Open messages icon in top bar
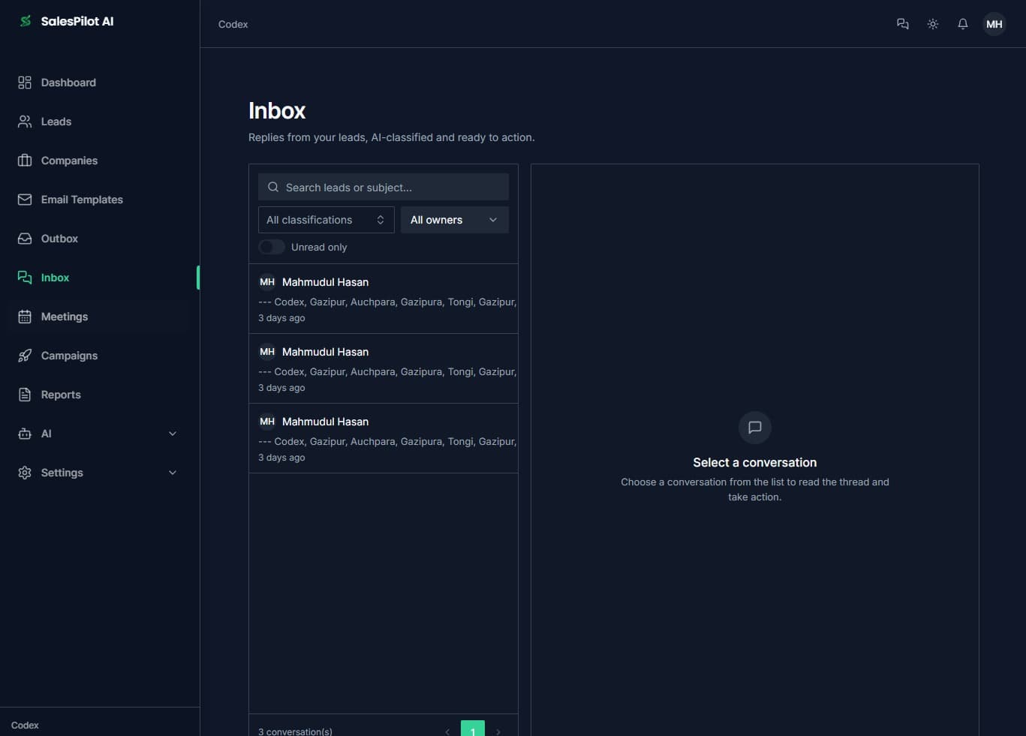The height and width of the screenshot is (736, 1026). coord(903,24)
